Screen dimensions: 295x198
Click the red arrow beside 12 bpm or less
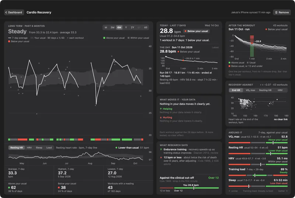[161, 157]
